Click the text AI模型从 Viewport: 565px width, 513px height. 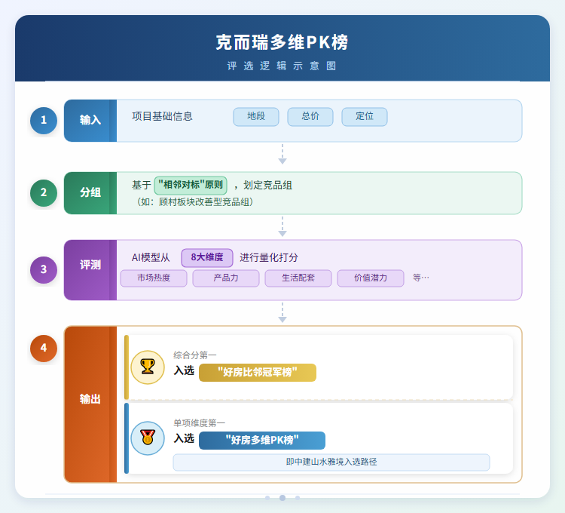coord(151,257)
